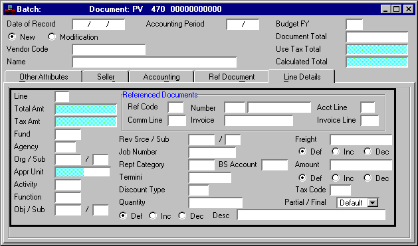Choose Dec option under Amount
418x246 pixels.
point(367,178)
